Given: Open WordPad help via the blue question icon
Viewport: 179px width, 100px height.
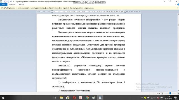Looking at the screenshot, I should (x=178, y=4).
